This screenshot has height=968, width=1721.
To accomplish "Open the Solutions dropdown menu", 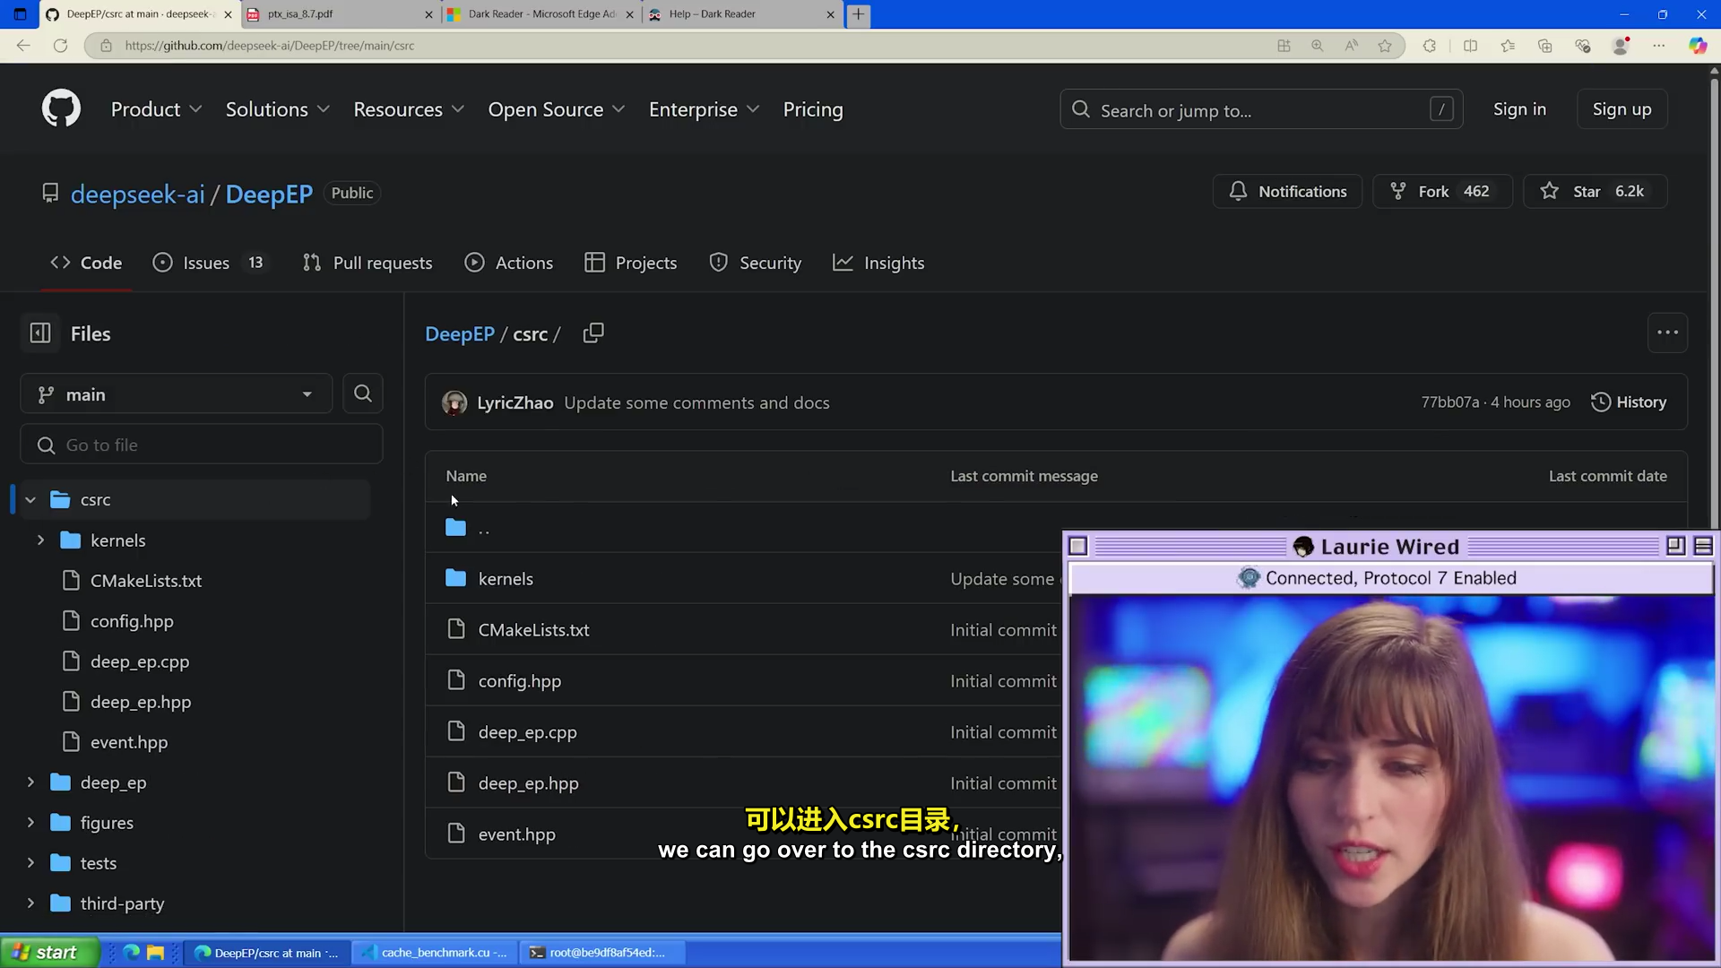I will (277, 109).
